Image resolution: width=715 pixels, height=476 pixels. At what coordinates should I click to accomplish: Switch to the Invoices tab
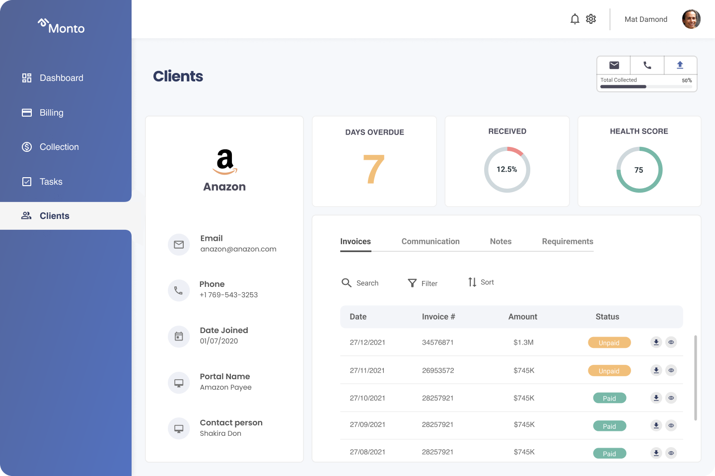pyautogui.click(x=356, y=242)
